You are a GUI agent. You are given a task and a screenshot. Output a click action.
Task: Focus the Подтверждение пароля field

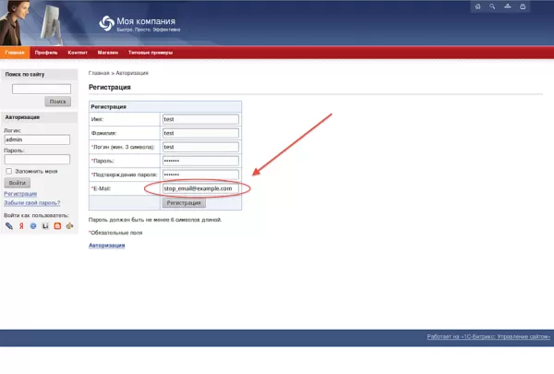200,175
